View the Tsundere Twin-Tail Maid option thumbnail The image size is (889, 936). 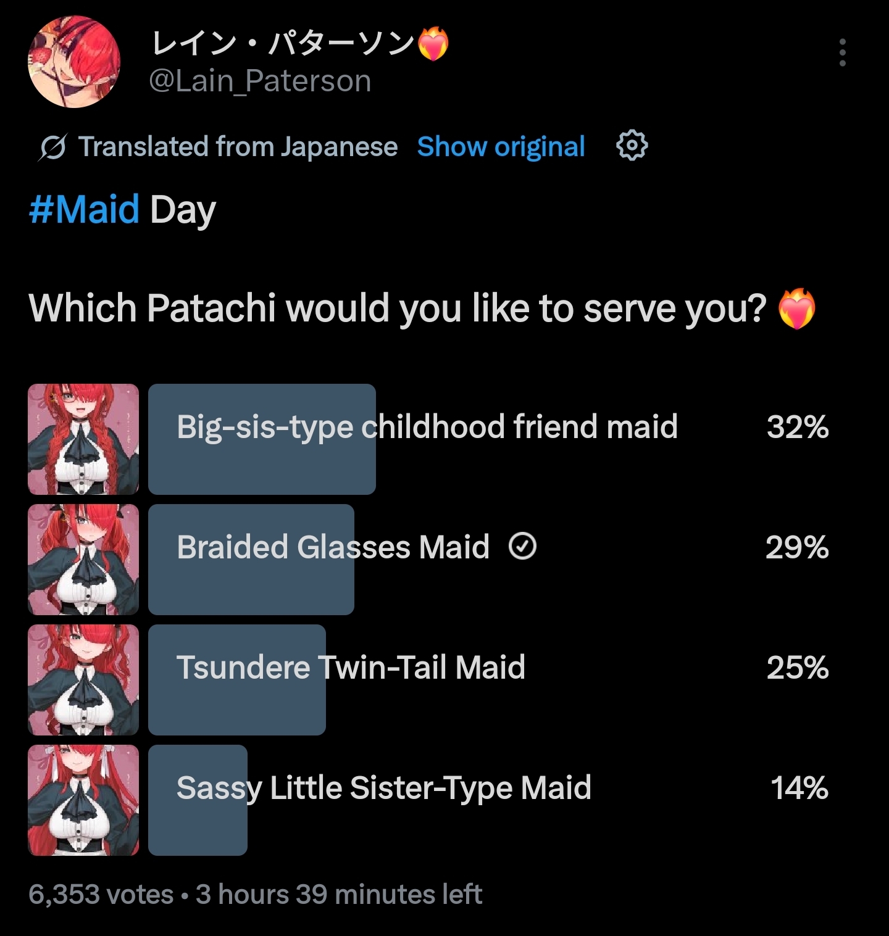83,679
